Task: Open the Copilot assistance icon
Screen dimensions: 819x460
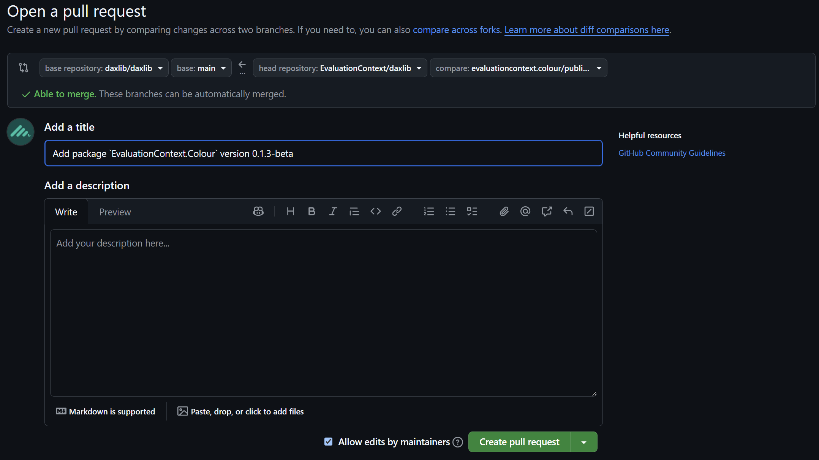Action: (x=258, y=211)
